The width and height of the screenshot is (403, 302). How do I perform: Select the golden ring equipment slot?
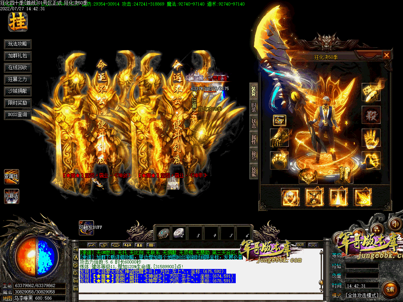pyautogui.click(x=308, y=175)
